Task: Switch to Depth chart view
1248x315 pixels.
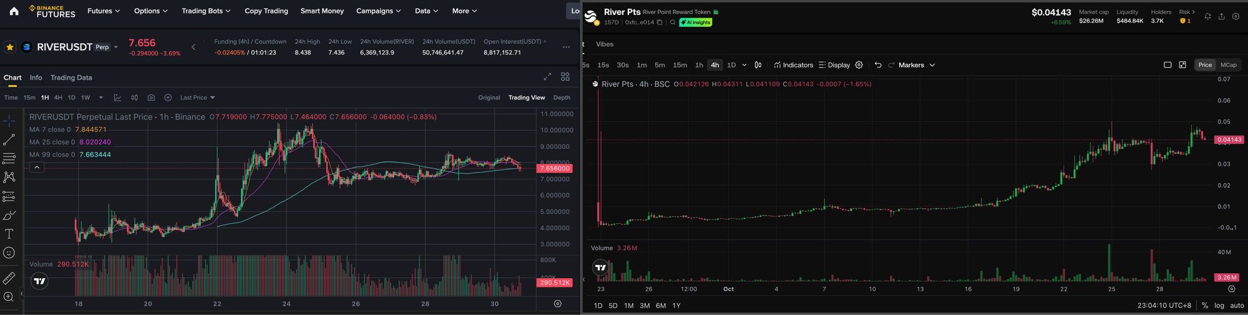Action: pyautogui.click(x=562, y=97)
